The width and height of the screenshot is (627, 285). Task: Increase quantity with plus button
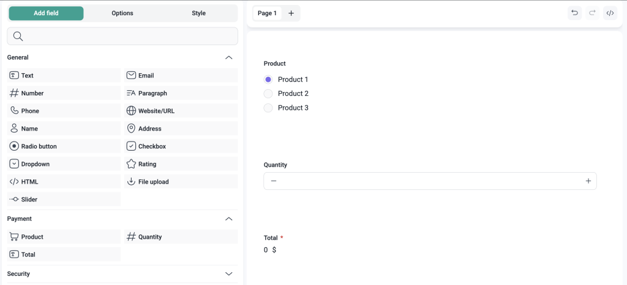click(x=588, y=181)
